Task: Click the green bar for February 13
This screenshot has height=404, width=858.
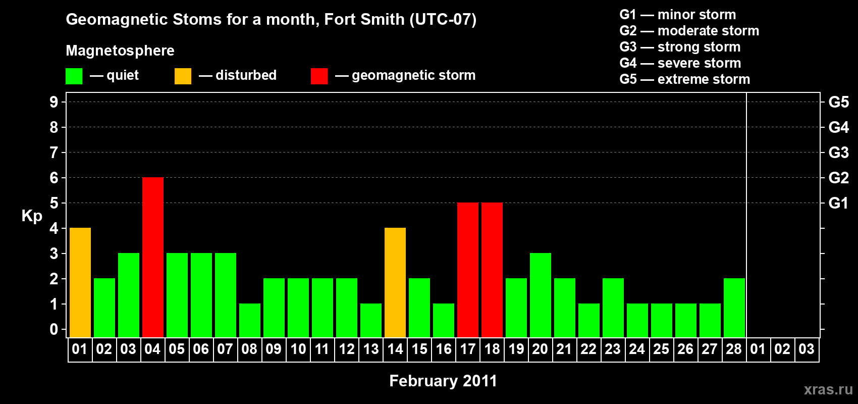Action: coord(371,320)
